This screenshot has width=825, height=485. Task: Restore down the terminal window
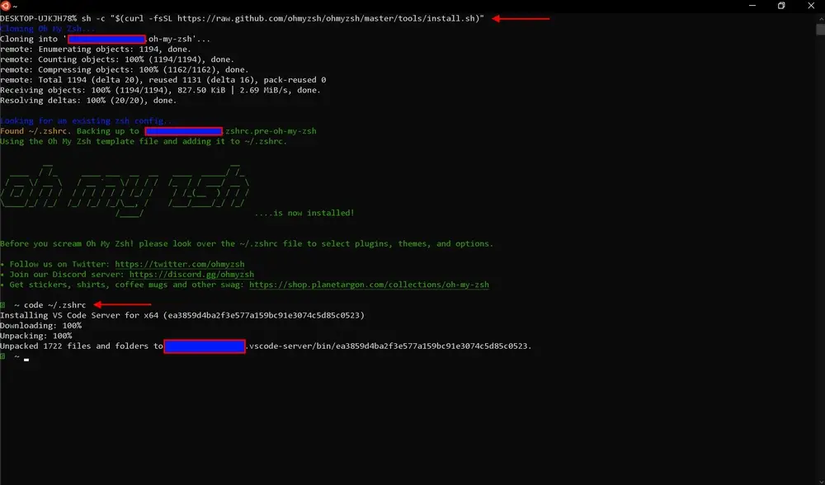point(781,6)
